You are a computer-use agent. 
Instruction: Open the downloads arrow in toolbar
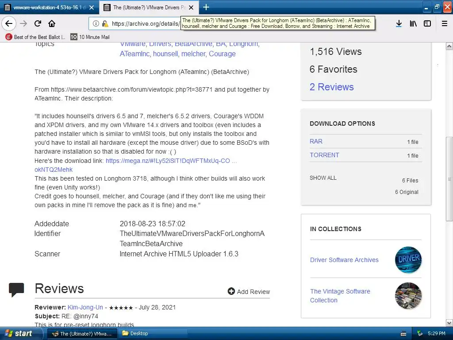click(399, 23)
